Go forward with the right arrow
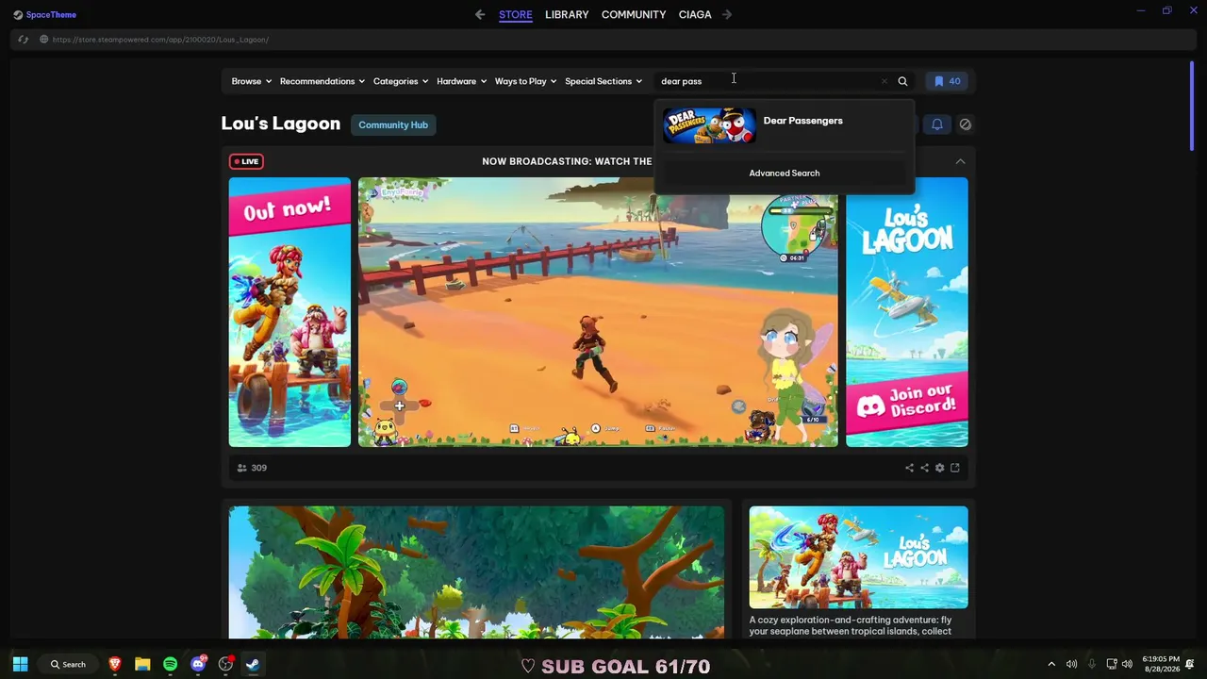Image resolution: width=1207 pixels, height=679 pixels. tap(727, 14)
